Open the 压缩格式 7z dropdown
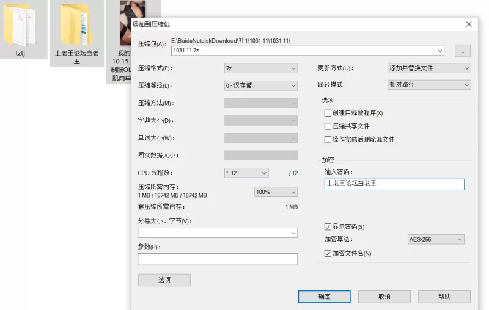The image size is (489, 310). (x=261, y=68)
